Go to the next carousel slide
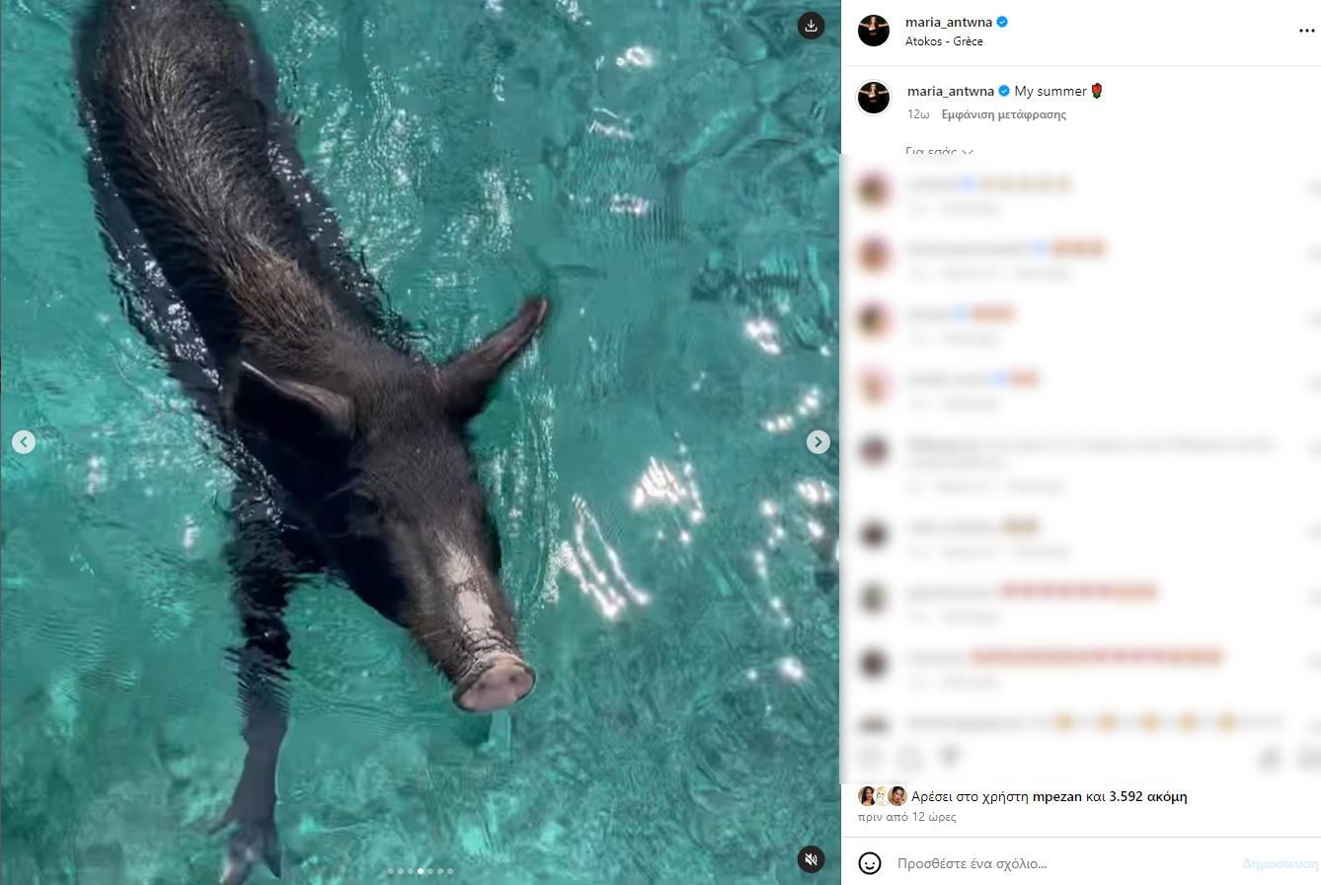Viewport: 1321px width, 885px height. [x=818, y=442]
